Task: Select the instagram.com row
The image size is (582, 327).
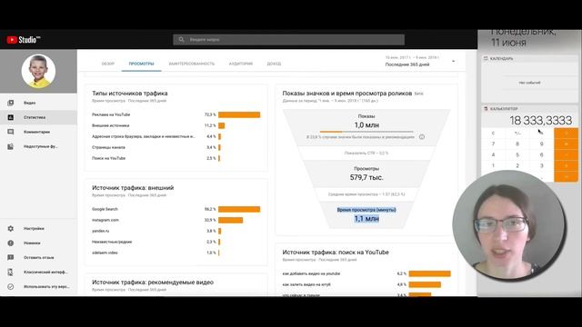Action: pos(176,220)
